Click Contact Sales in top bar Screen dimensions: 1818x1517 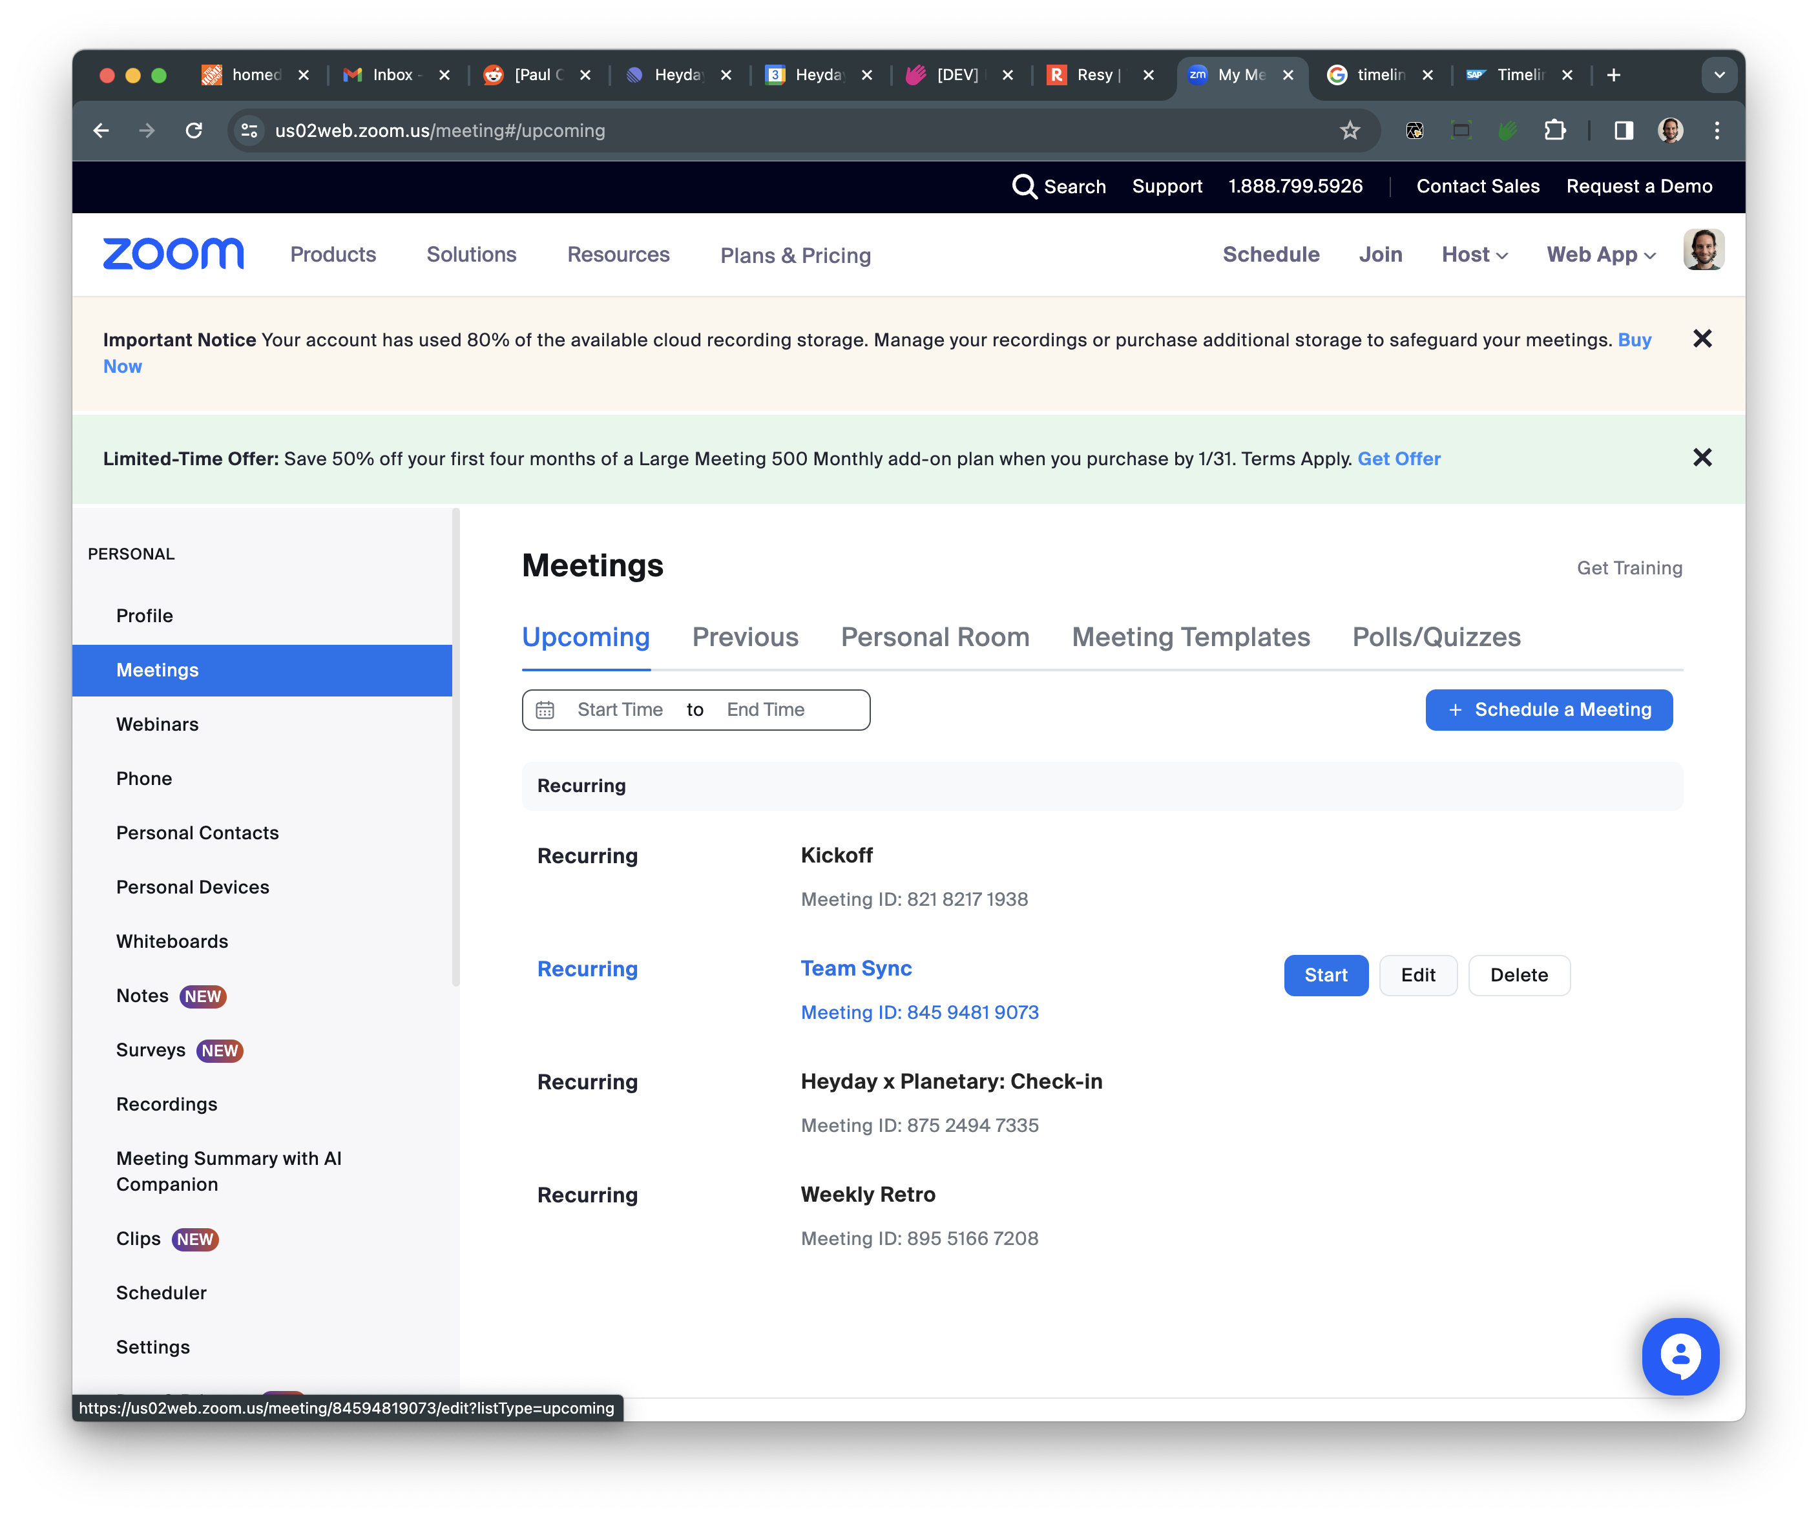(1477, 186)
